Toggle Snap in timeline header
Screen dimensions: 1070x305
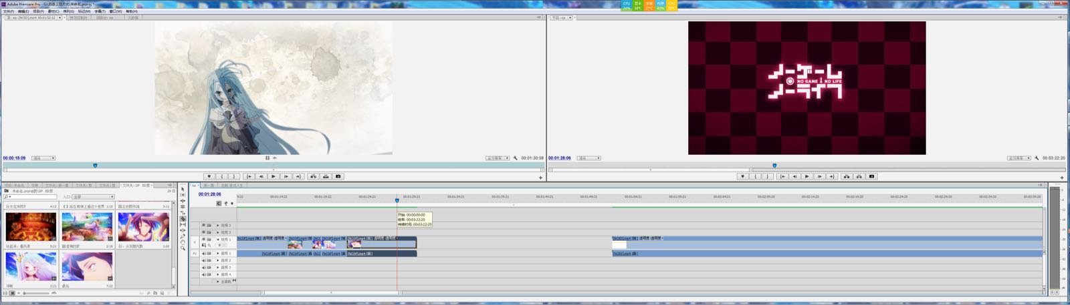219,204
